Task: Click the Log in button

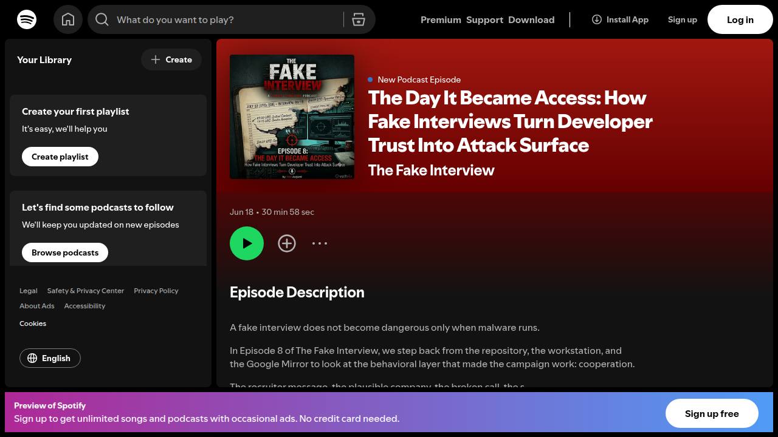Action: 740,19
